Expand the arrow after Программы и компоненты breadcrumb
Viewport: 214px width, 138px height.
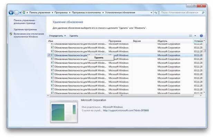[103, 12]
